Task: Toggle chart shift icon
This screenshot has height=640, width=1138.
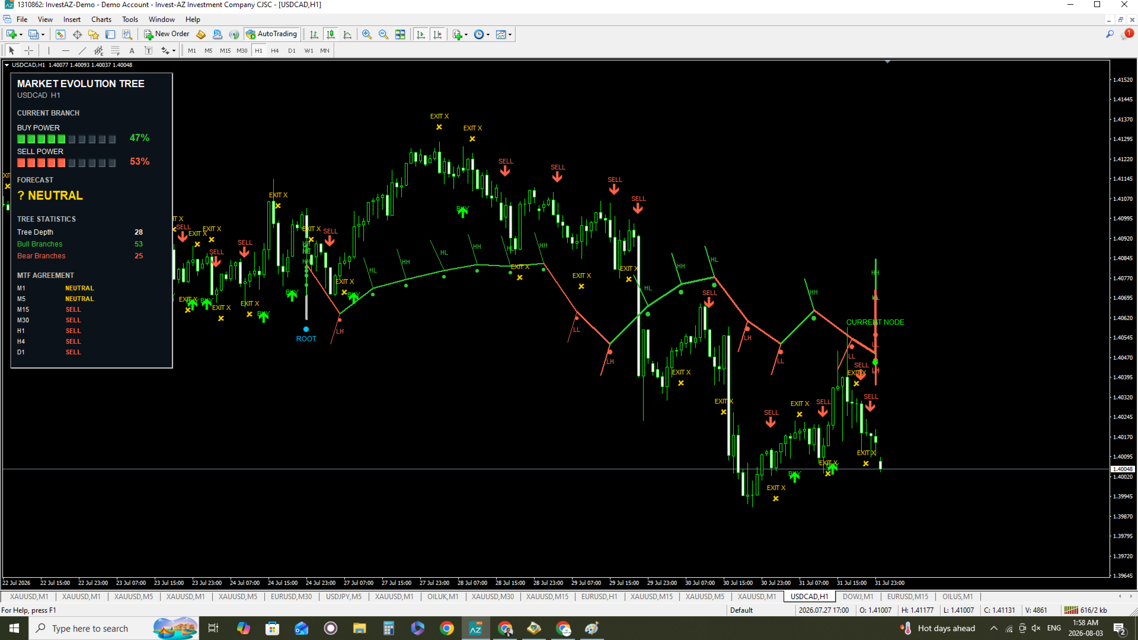Action: pos(437,34)
